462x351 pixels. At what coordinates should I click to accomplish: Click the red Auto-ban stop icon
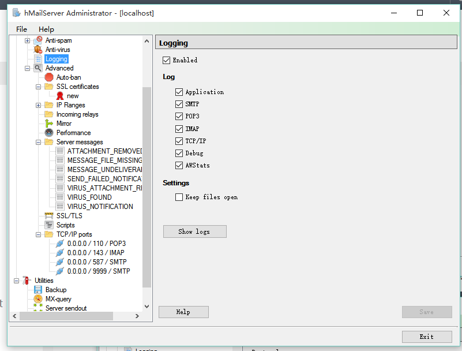pos(49,77)
